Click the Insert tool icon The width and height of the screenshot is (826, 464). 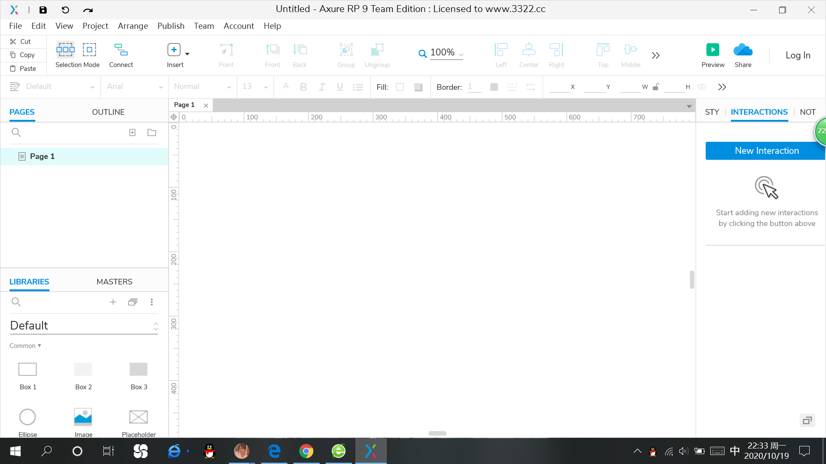(x=174, y=50)
